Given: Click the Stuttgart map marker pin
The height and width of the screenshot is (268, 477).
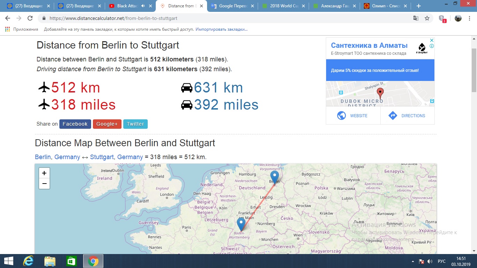Looking at the screenshot, I should tap(241, 224).
